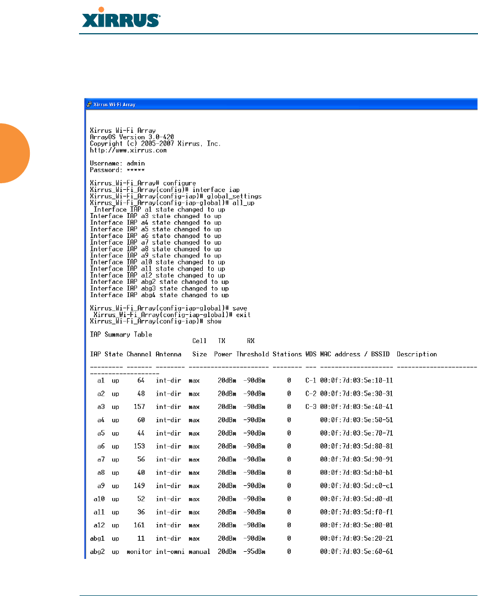The image size is (478, 596).
Task: Click the PuTTY icon in the title bar
Action: tap(89, 104)
